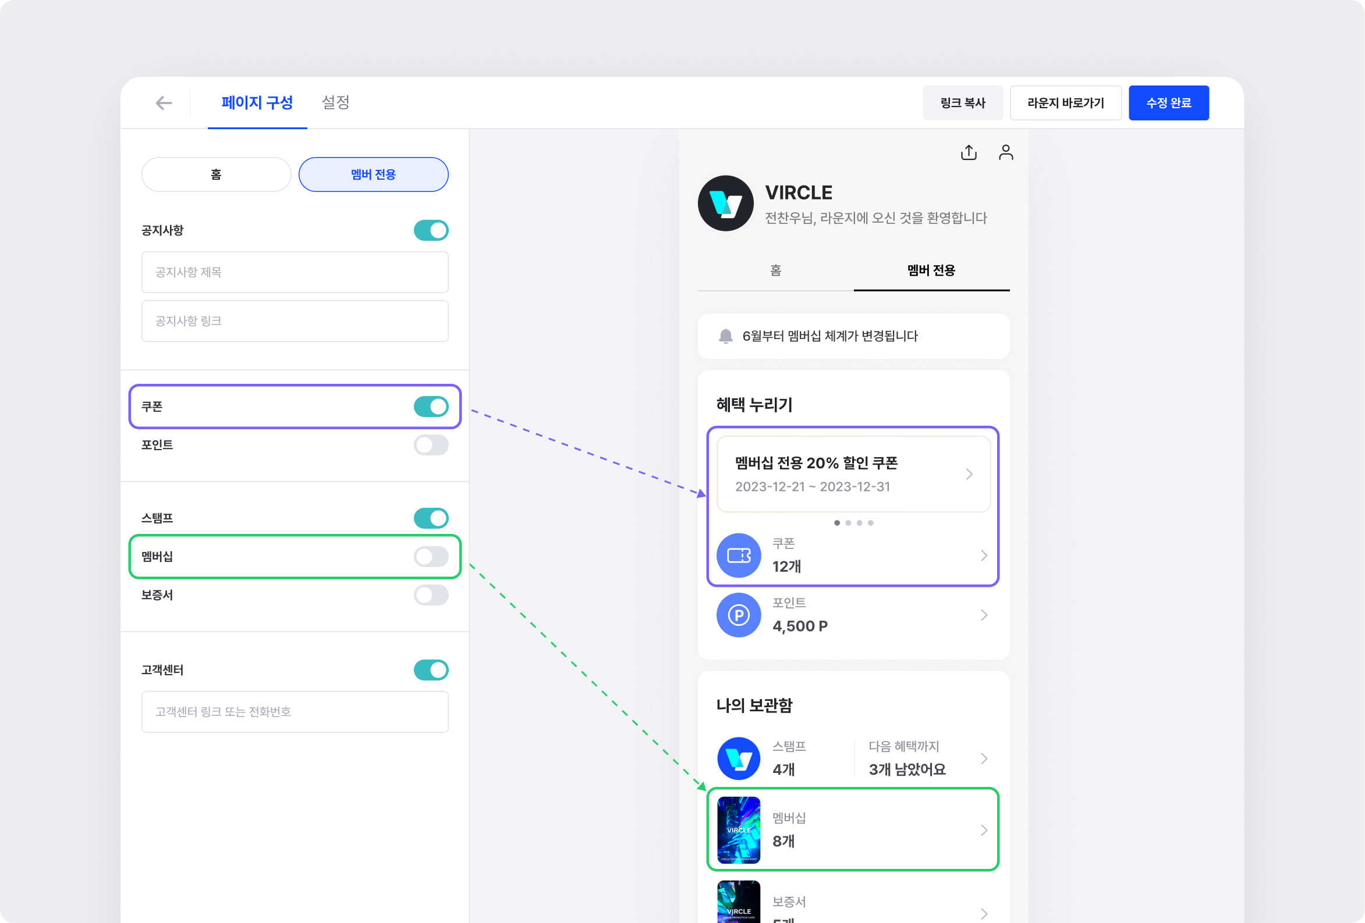The height and width of the screenshot is (923, 1365).
Task: Click the bell notification icon
Action: tap(725, 336)
